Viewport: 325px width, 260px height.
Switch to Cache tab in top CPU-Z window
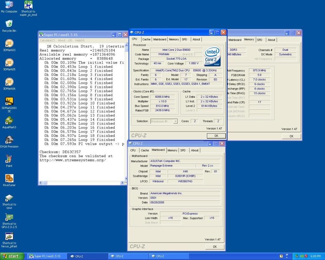146,39
